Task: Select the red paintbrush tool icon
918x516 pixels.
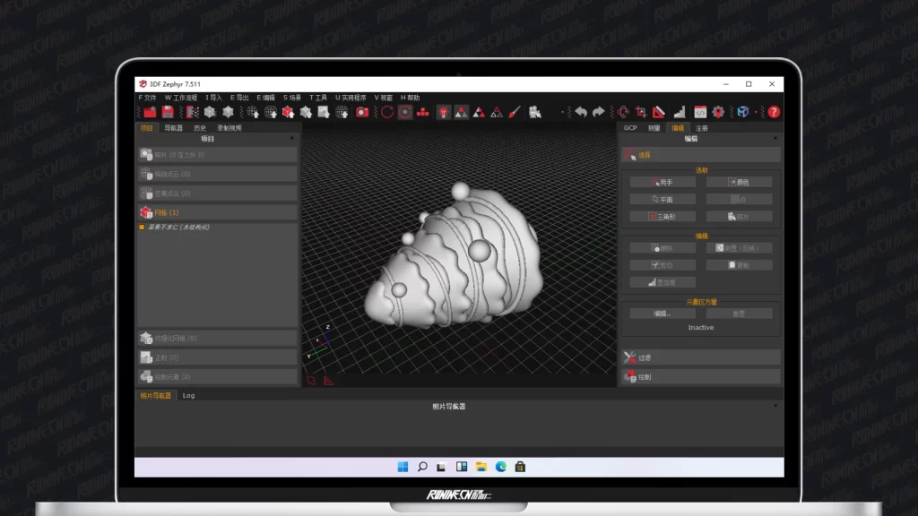Action: click(x=515, y=112)
